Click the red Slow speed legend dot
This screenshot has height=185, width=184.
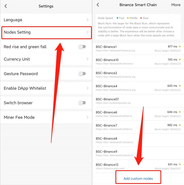coord(141,18)
